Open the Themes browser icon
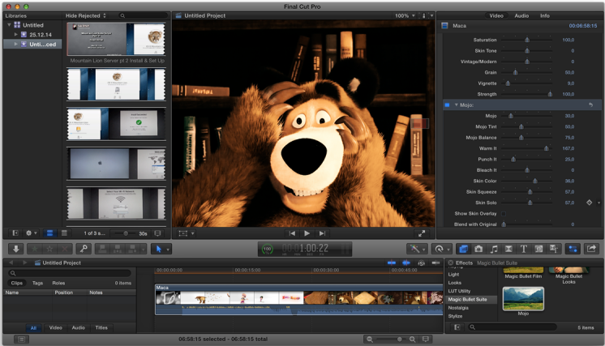Viewport: 605px width, 346px height. pos(554,249)
